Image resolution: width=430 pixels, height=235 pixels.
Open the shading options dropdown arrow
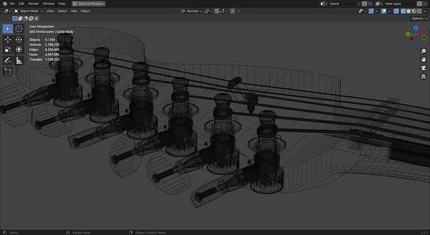tap(425, 11)
